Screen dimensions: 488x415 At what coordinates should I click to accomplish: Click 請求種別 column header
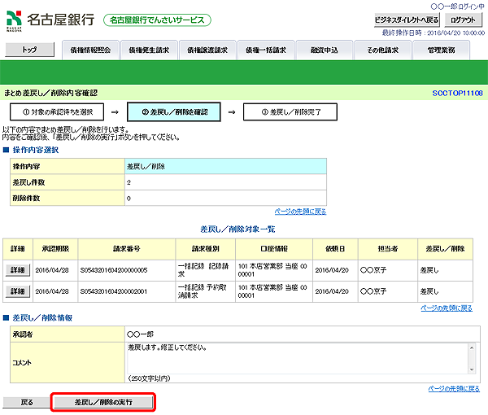point(206,249)
